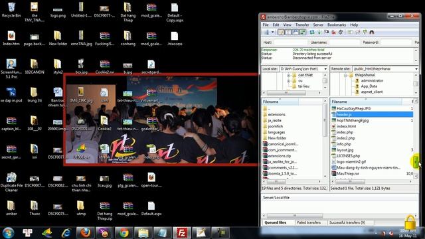Toggle synchronized browsing toolbar icon
This screenshot has height=239, width=425.
[x=365, y=33]
